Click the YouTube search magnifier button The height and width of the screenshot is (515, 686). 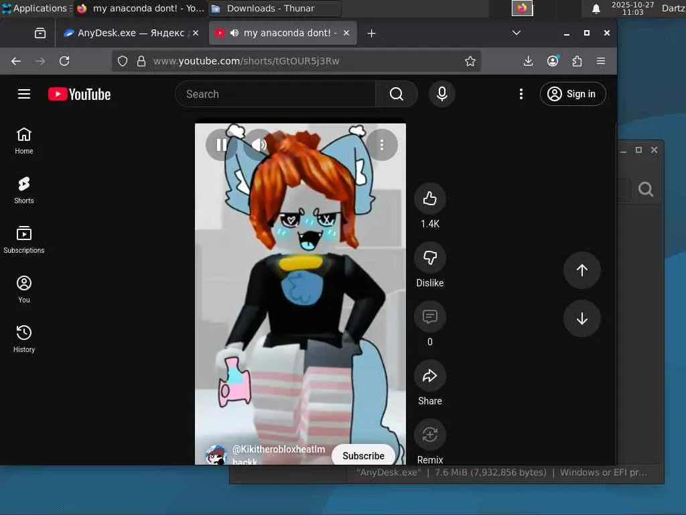(x=397, y=94)
